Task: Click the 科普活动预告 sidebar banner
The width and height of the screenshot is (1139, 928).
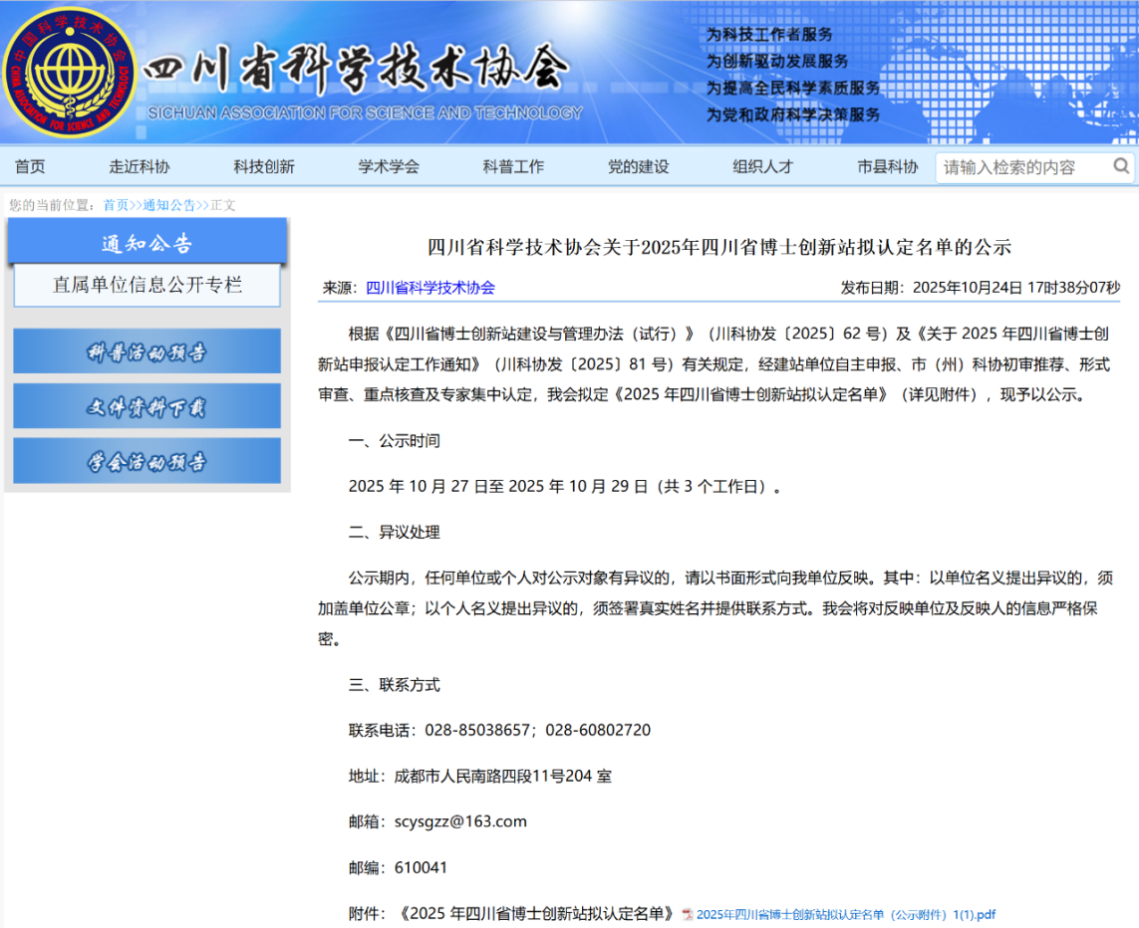Action: click(x=146, y=351)
